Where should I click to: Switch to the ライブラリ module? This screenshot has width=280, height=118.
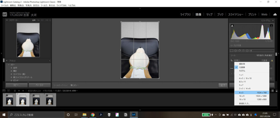[x=185, y=15]
